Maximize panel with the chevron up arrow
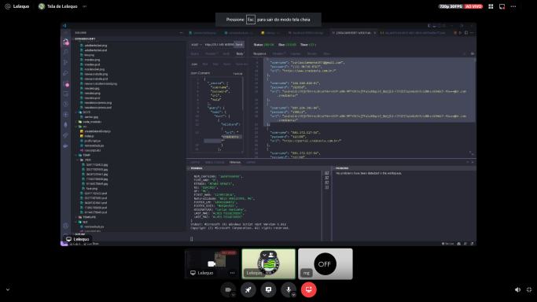This screenshot has height=302, width=537. 468,162
